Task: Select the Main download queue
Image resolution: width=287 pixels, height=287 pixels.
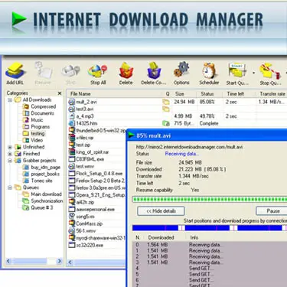Action: coord(42,194)
